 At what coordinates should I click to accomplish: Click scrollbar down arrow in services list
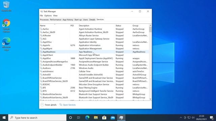click(150, 99)
